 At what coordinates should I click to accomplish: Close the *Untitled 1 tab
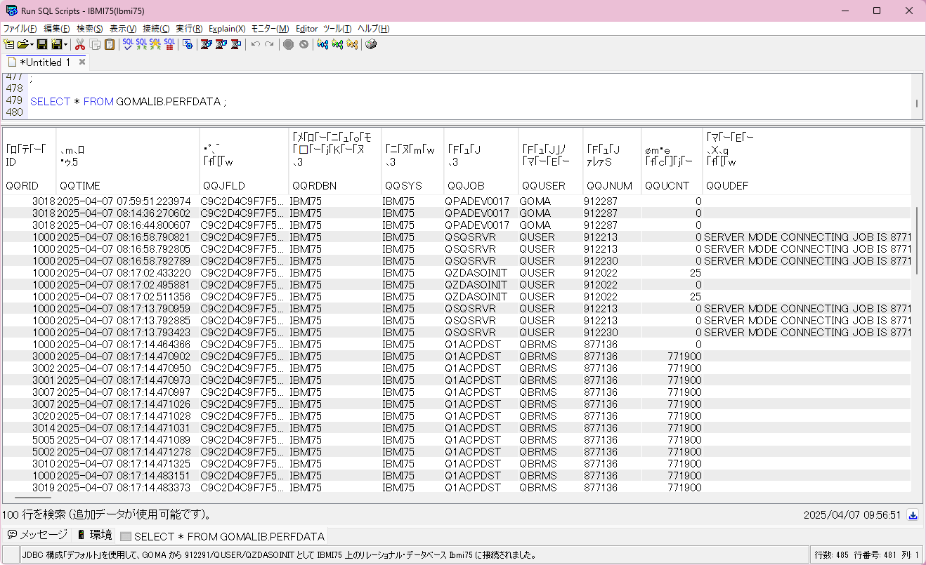81,62
